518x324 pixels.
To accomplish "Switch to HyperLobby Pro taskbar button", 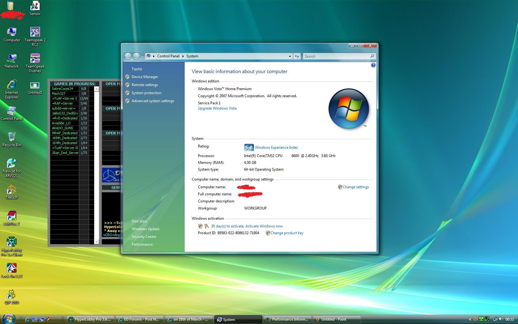I will [x=91, y=319].
